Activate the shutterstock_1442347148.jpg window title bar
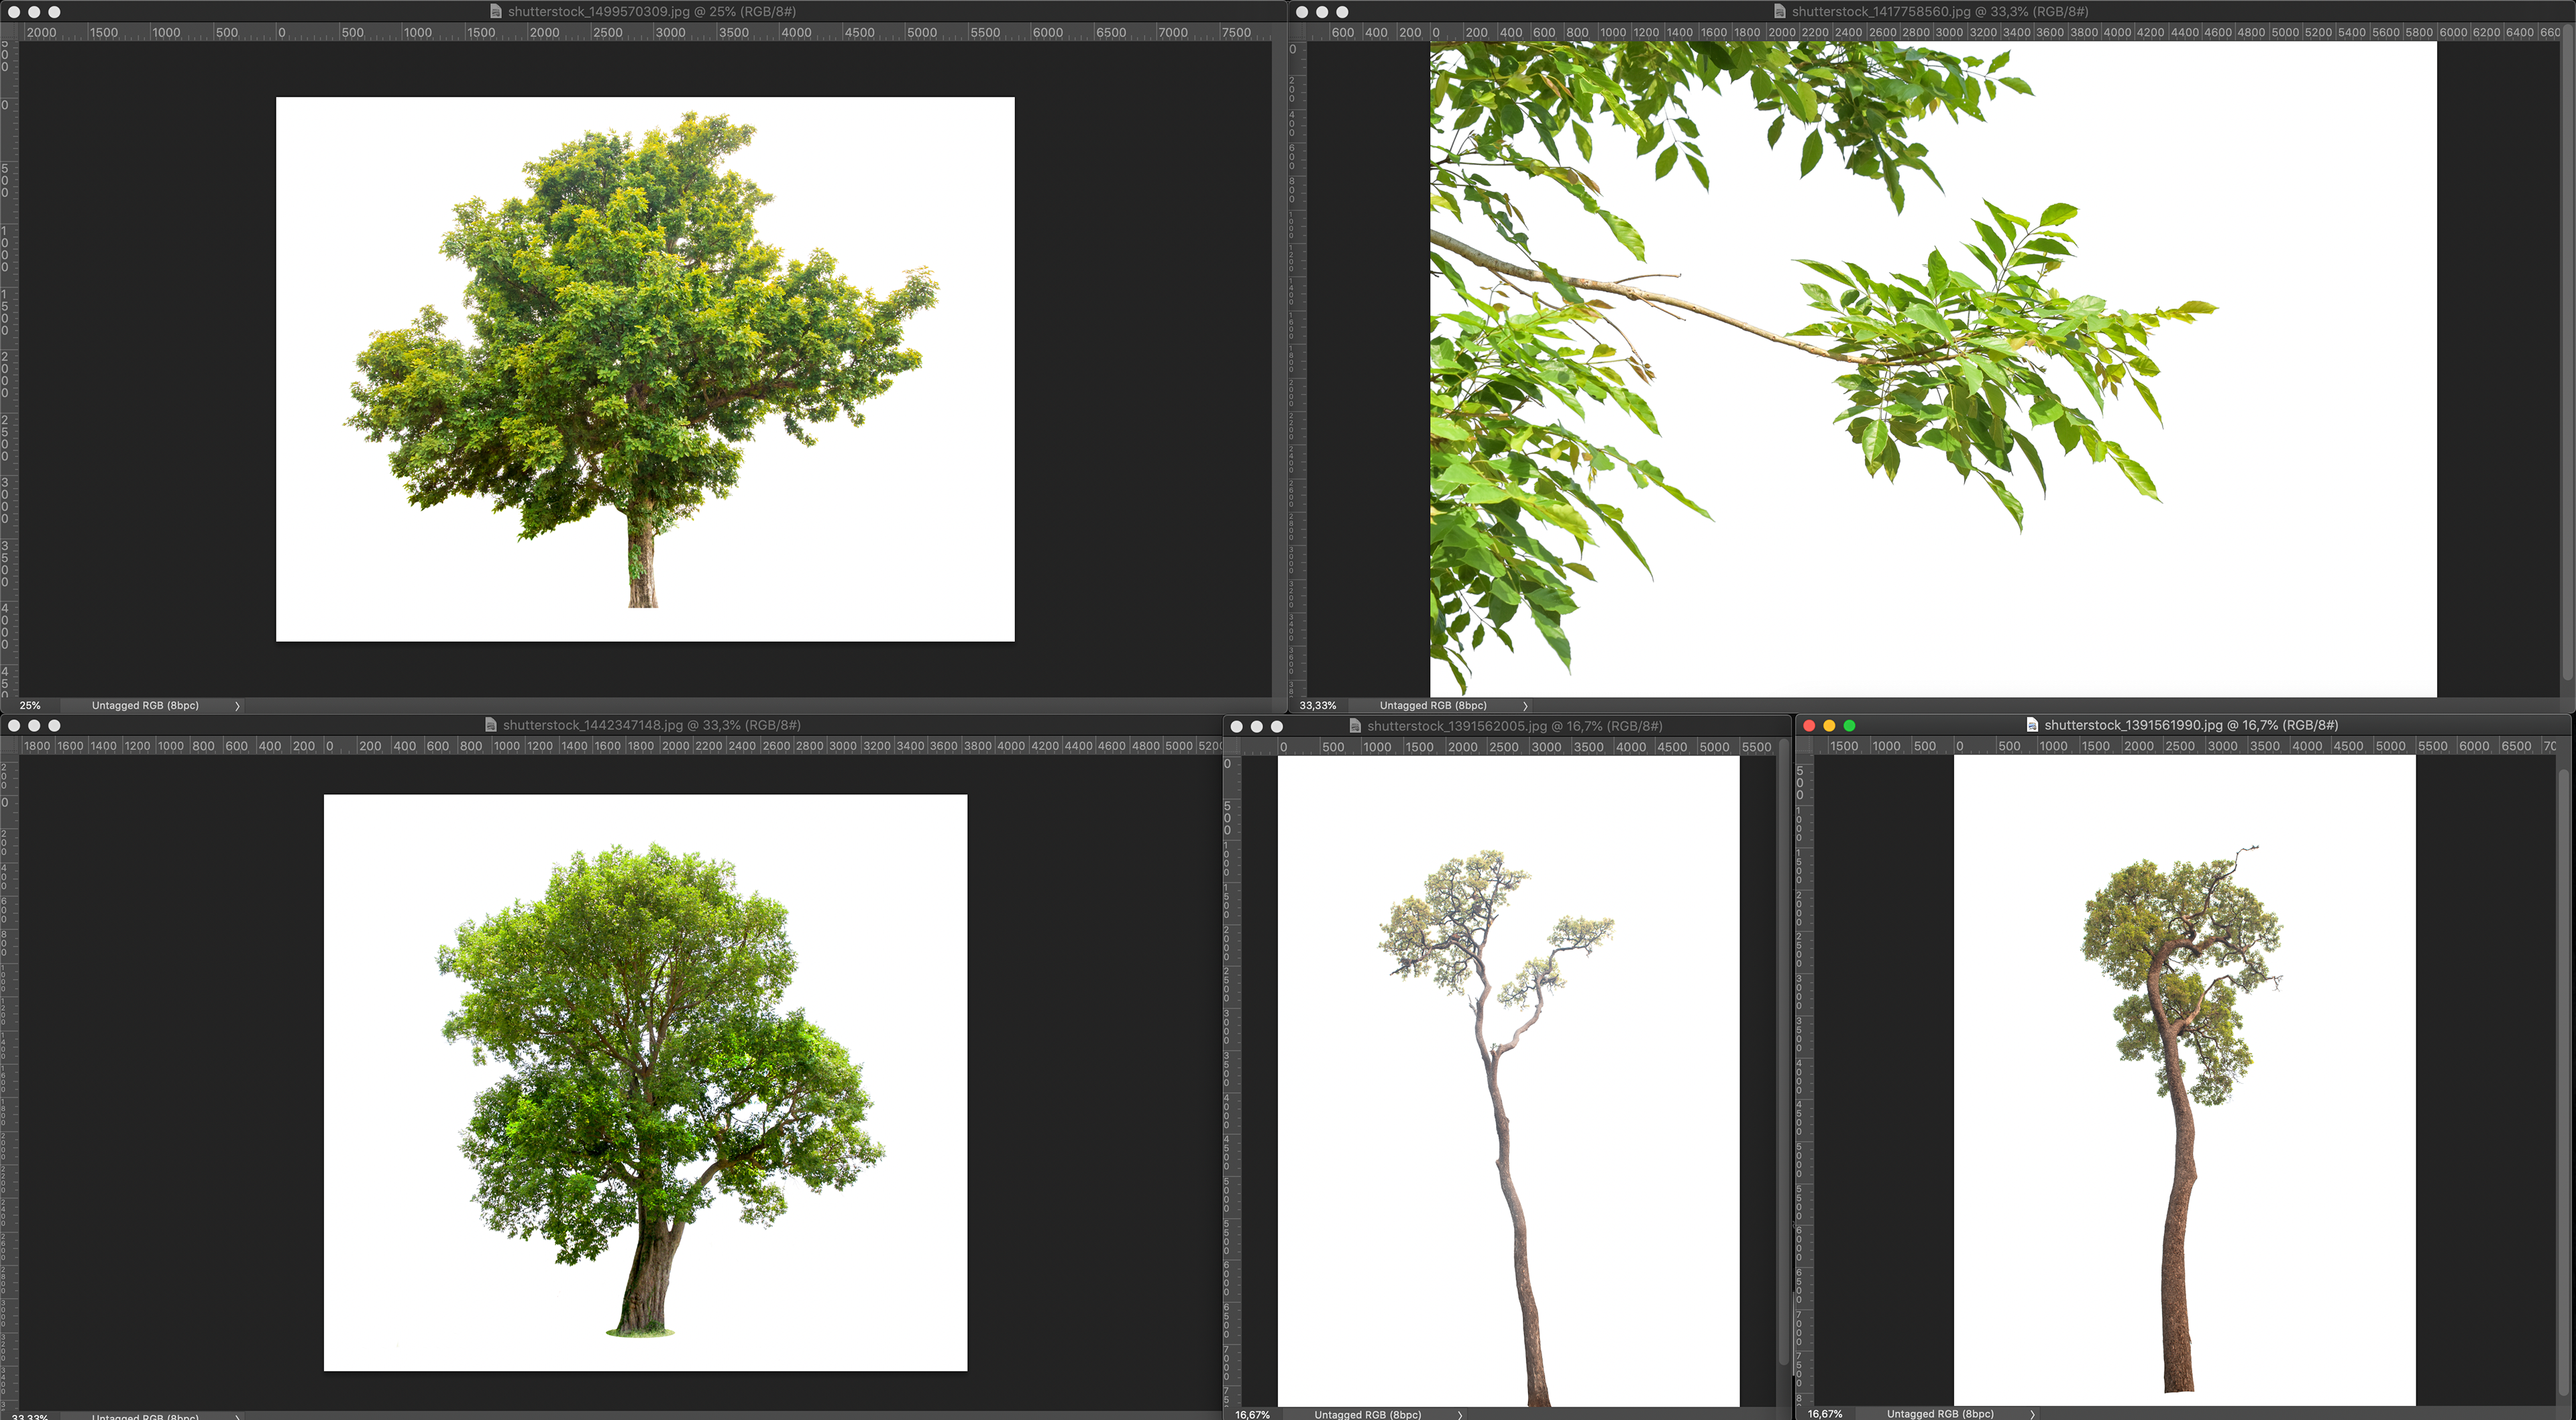This screenshot has width=2576, height=1420. (x=651, y=725)
